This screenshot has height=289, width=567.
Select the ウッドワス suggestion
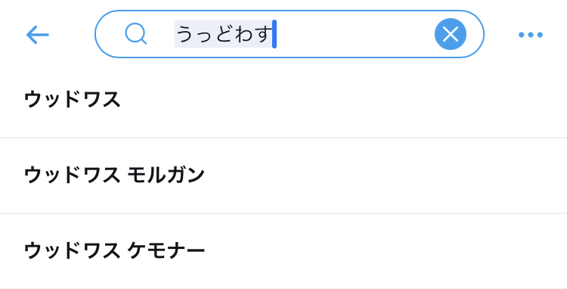[283, 99]
